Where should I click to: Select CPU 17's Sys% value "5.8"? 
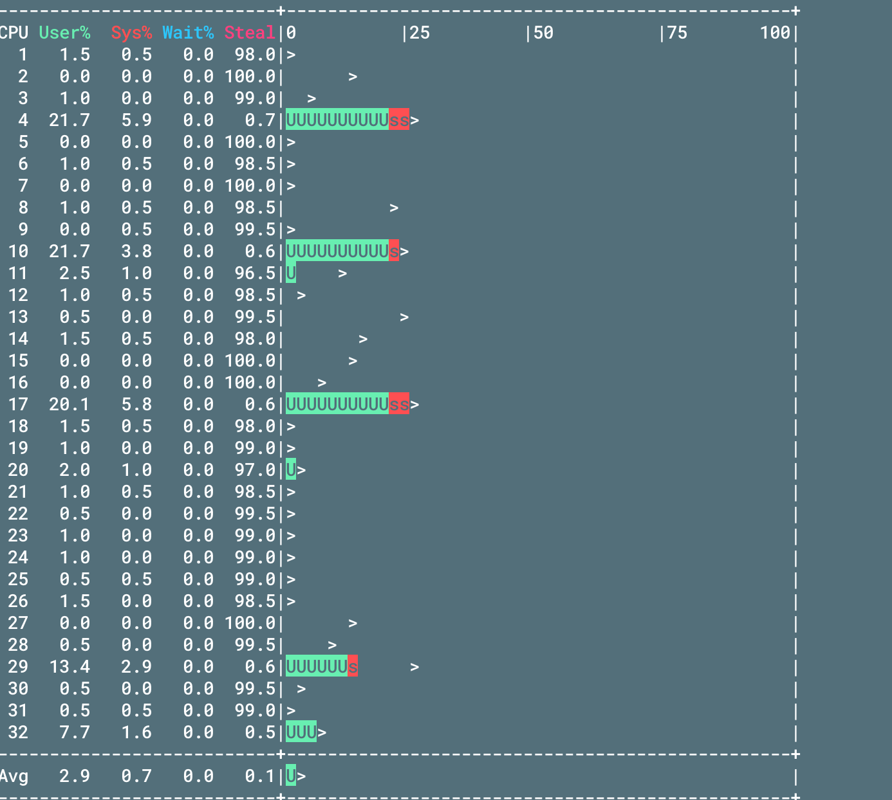[x=136, y=405]
